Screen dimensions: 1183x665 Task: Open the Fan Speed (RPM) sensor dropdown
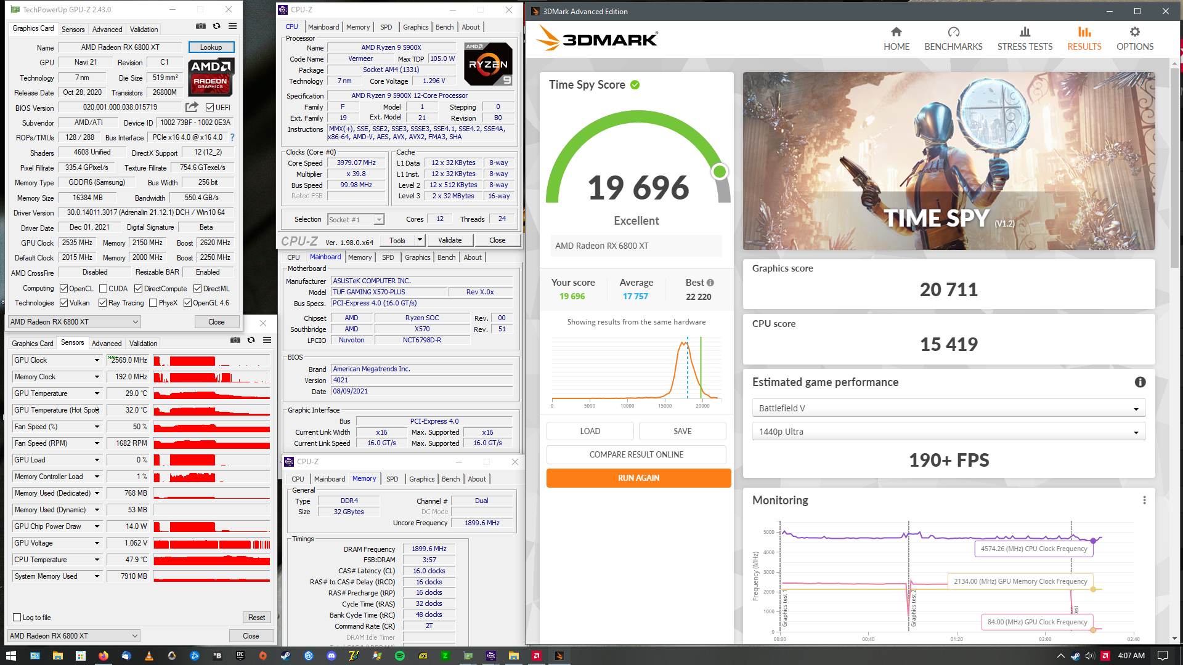[97, 443]
